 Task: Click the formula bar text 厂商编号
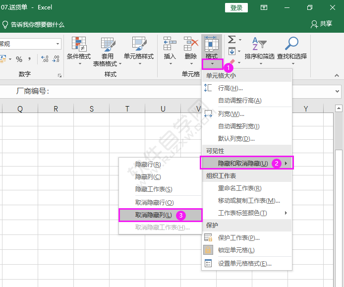point(33,91)
